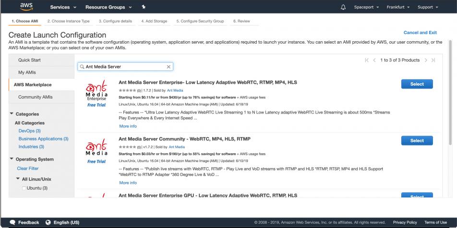
Task: Go to step 6 Review
Action: [241, 21]
